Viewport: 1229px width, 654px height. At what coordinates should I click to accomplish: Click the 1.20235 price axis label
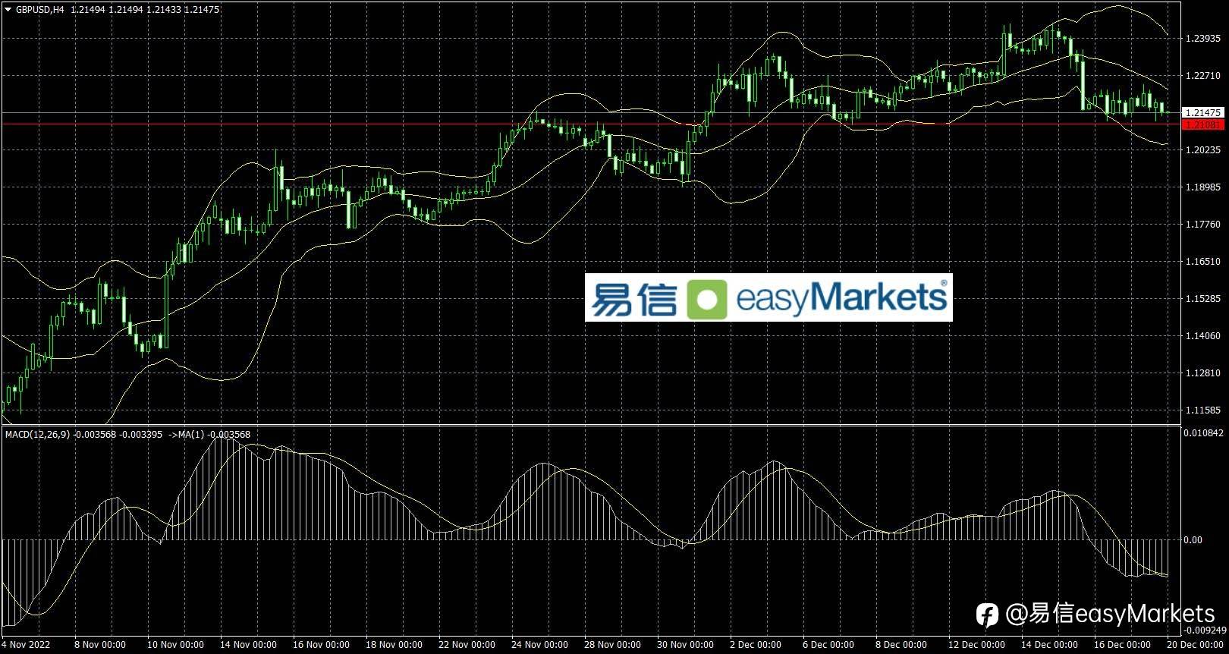coord(1202,150)
